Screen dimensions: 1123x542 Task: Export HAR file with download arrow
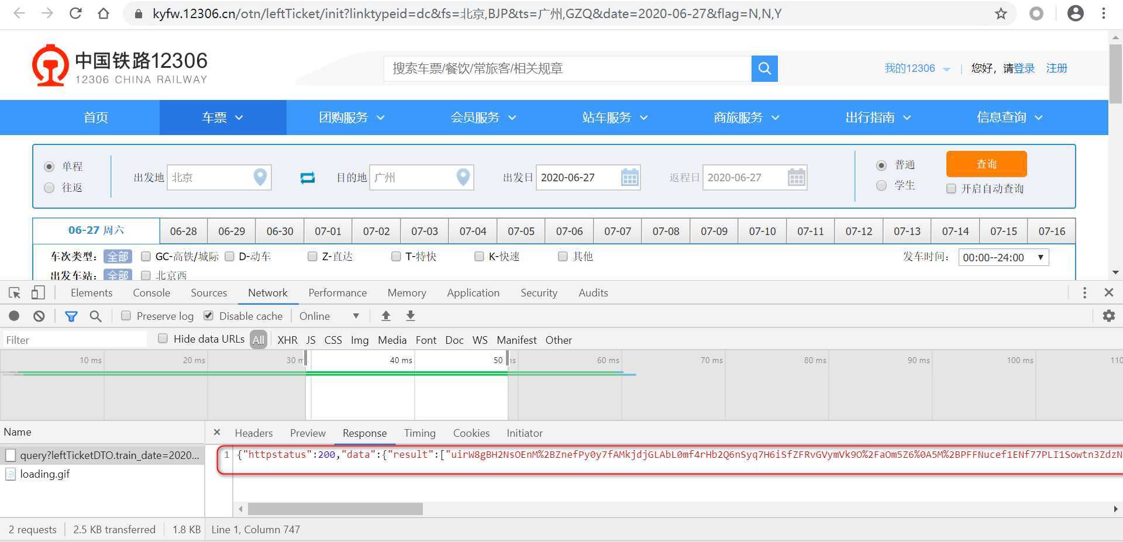pyautogui.click(x=411, y=316)
